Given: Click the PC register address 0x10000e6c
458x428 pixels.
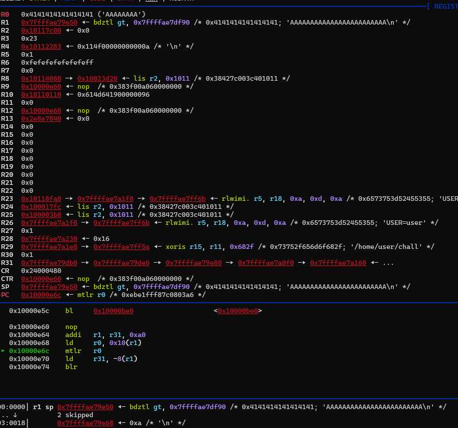Looking at the screenshot, I should click(x=41, y=295).
